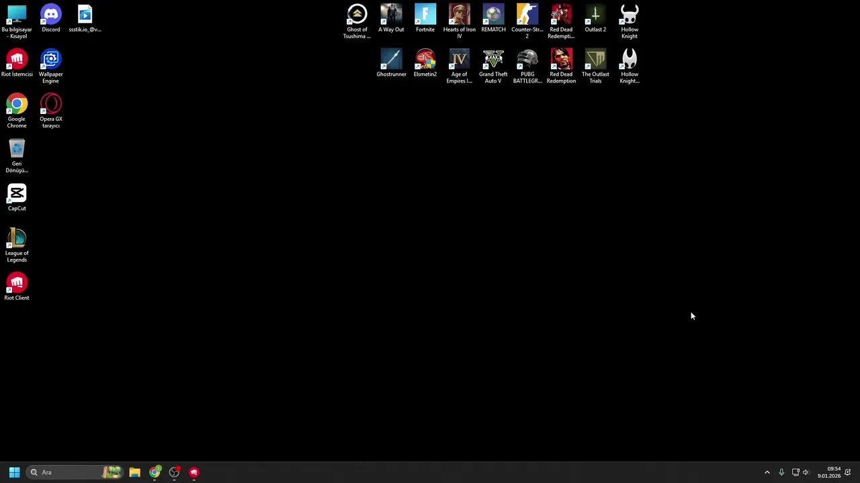
Task: Select the Age of Empires icon
Action: point(459,66)
